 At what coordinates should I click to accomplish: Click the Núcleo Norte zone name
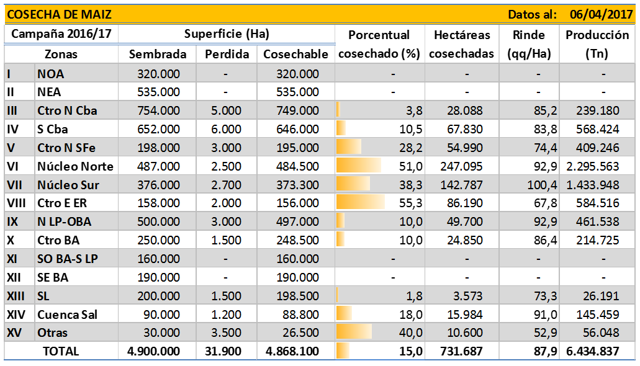(75, 166)
